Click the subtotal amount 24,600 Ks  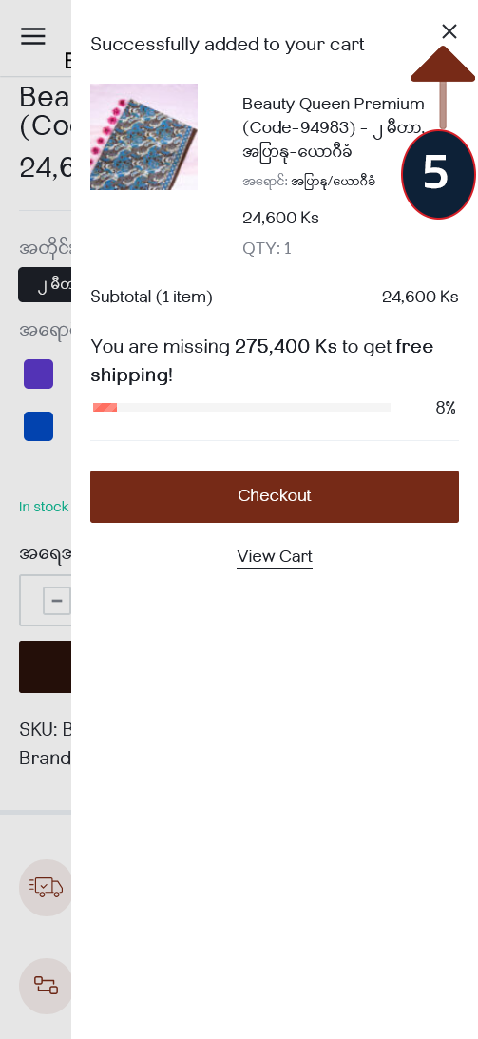coord(420,297)
